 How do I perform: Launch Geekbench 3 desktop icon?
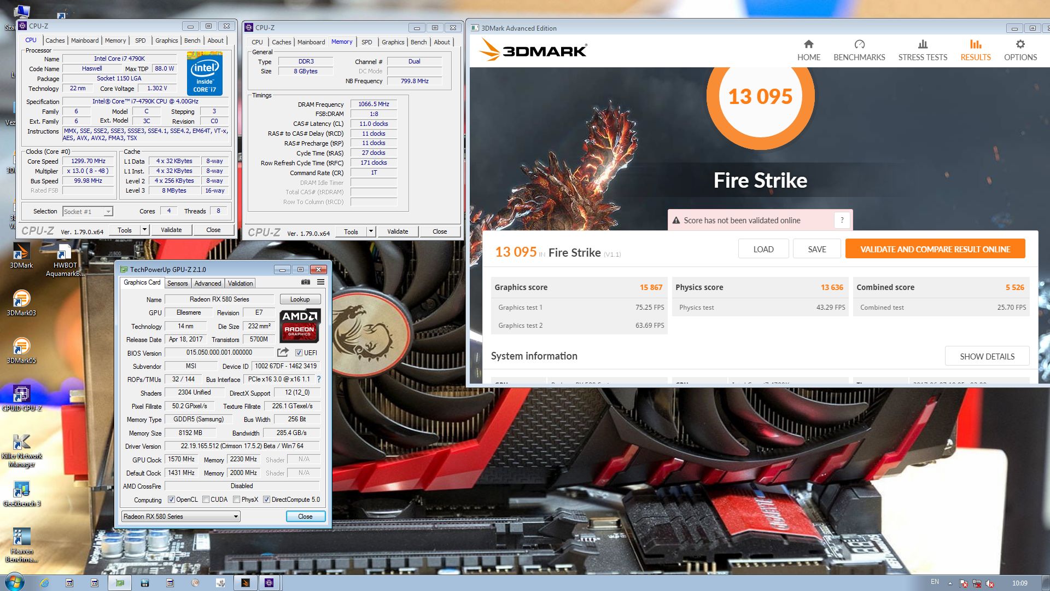21,494
